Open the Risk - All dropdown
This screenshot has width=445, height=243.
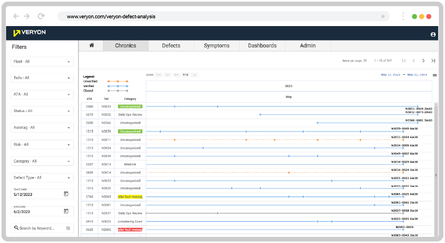(42, 144)
